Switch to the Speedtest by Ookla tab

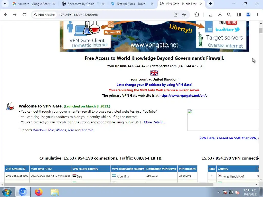click(x=82, y=4)
